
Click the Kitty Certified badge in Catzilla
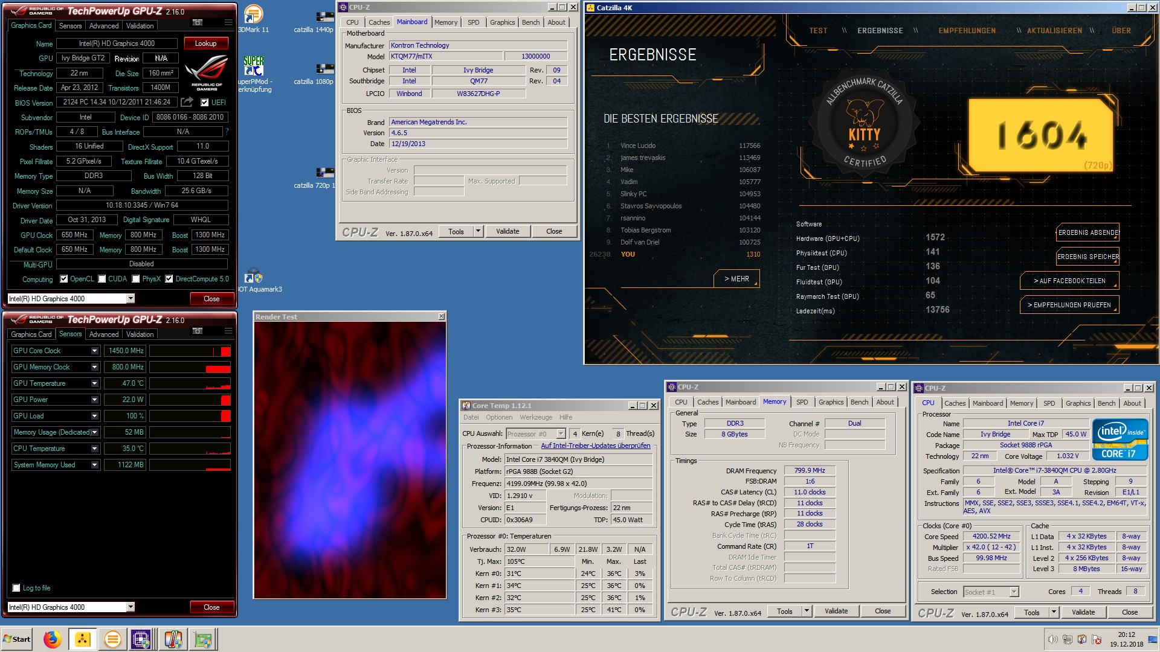click(864, 123)
